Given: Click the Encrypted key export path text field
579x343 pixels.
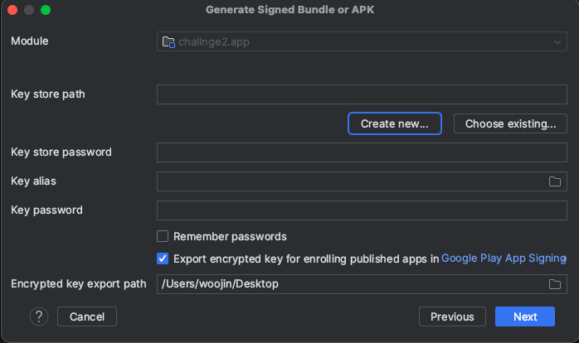Looking at the screenshot, I should click(x=351, y=284).
